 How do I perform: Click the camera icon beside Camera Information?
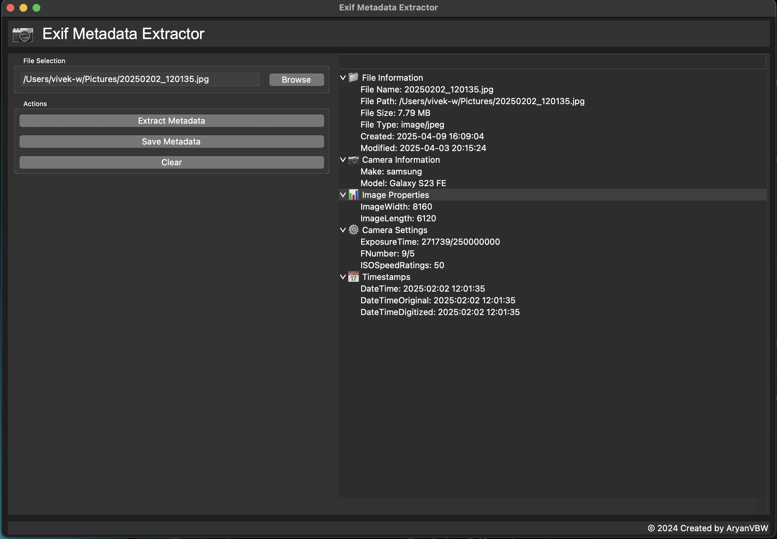pyautogui.click(x=353, y=160)
